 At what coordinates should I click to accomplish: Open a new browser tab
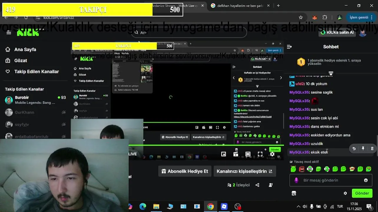point(278,6)
